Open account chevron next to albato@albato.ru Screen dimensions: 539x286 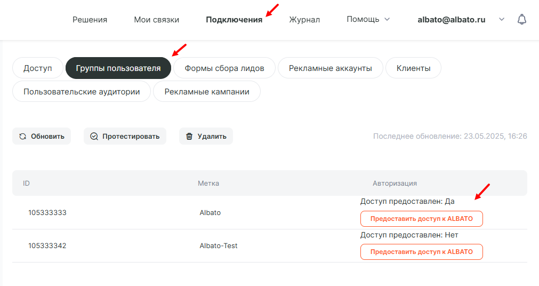[501, 20]
